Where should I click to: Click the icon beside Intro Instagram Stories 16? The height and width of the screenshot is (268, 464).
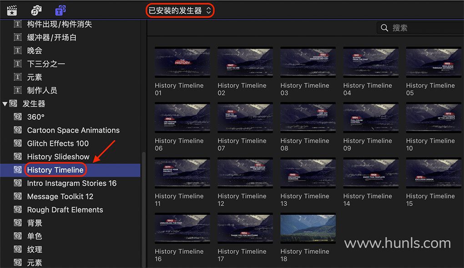point(18,183)
